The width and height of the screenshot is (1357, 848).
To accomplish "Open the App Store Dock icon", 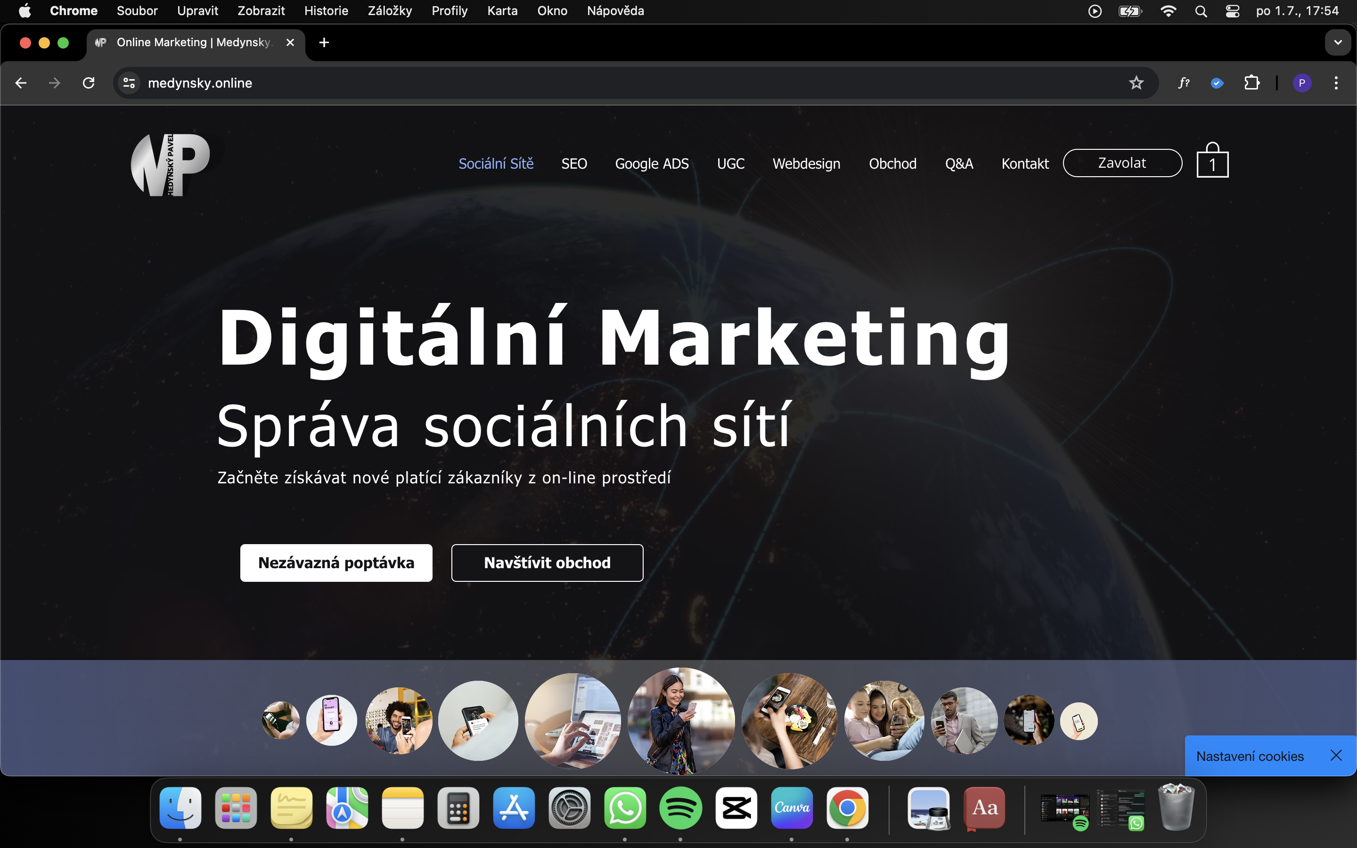I will (x=514, y=808).
